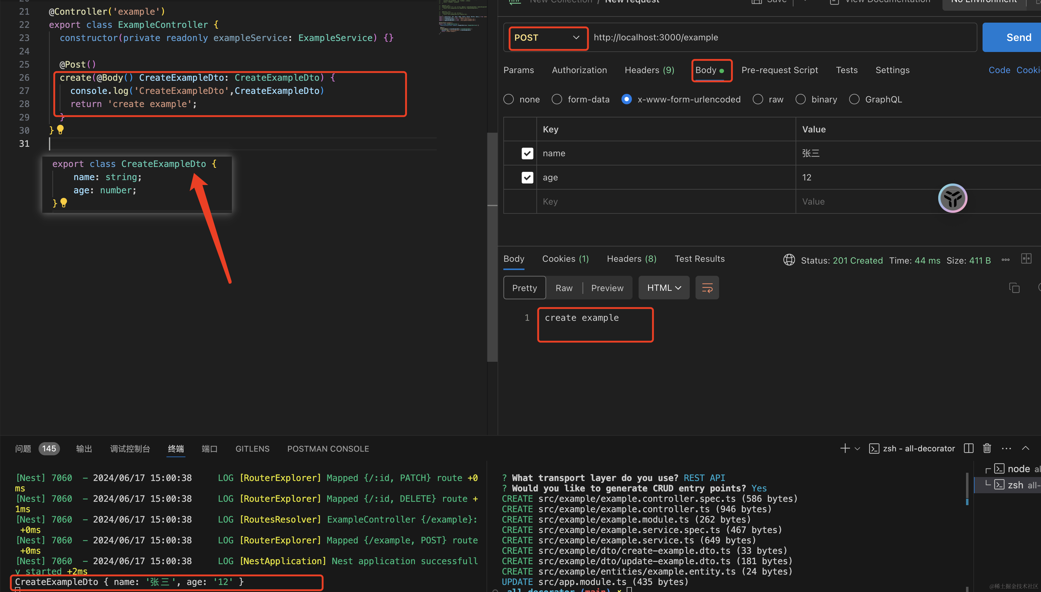Select the none body type radio

[509, 100]
